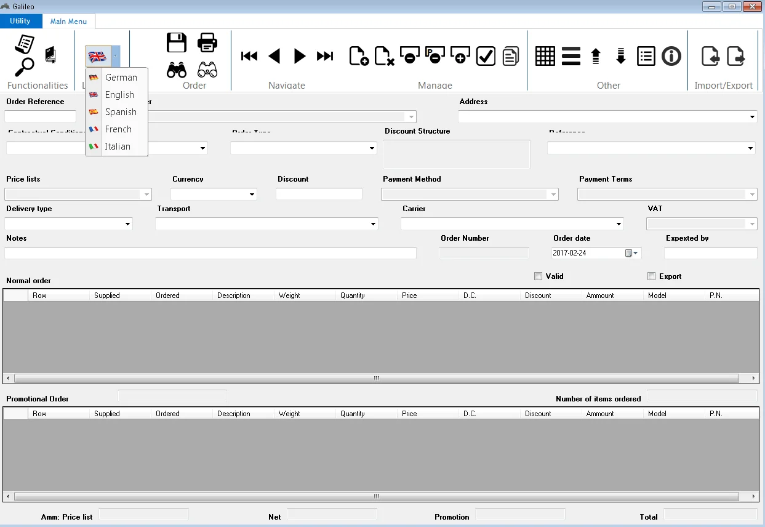Select German from language menu

pyautogui.click(x=120, y=78)
